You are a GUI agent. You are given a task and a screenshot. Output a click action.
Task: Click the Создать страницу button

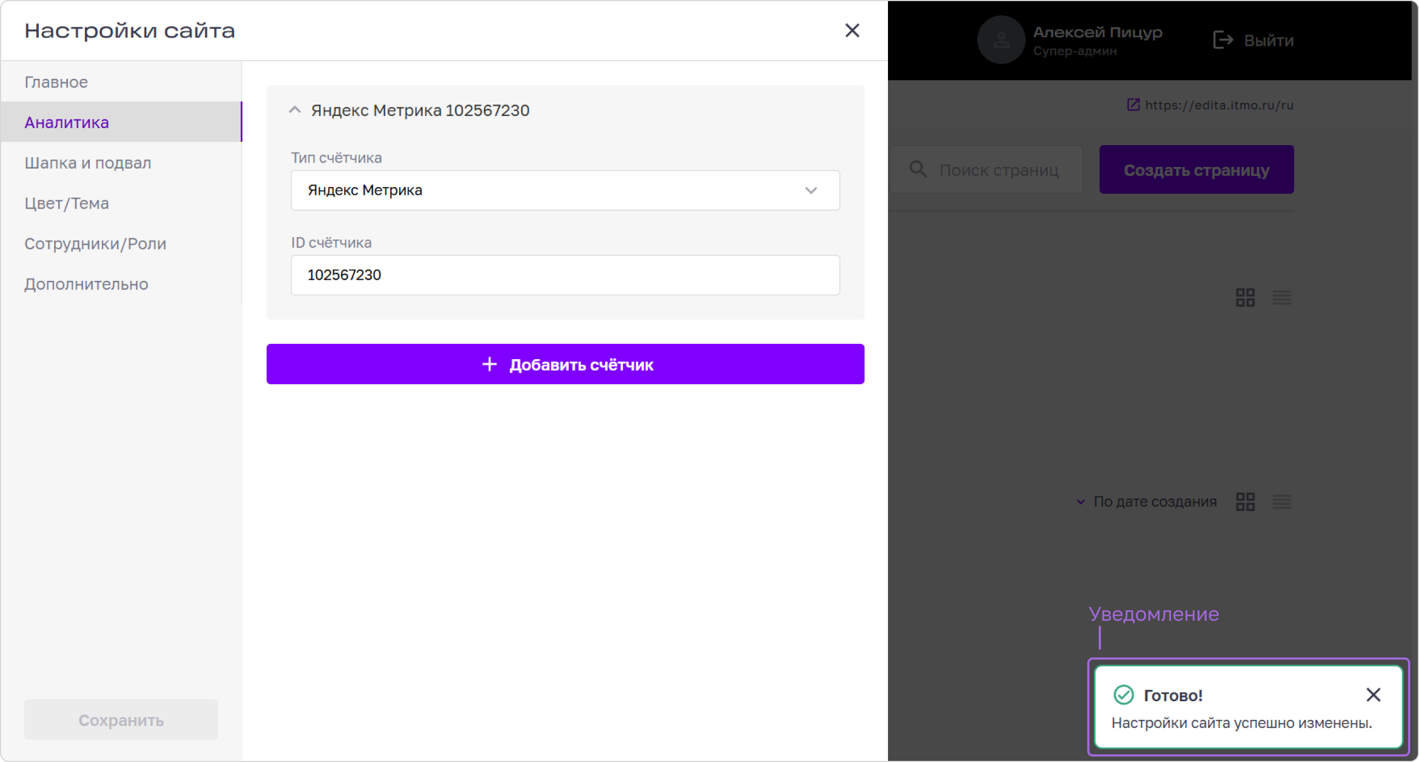click(x=1196, y=169)
